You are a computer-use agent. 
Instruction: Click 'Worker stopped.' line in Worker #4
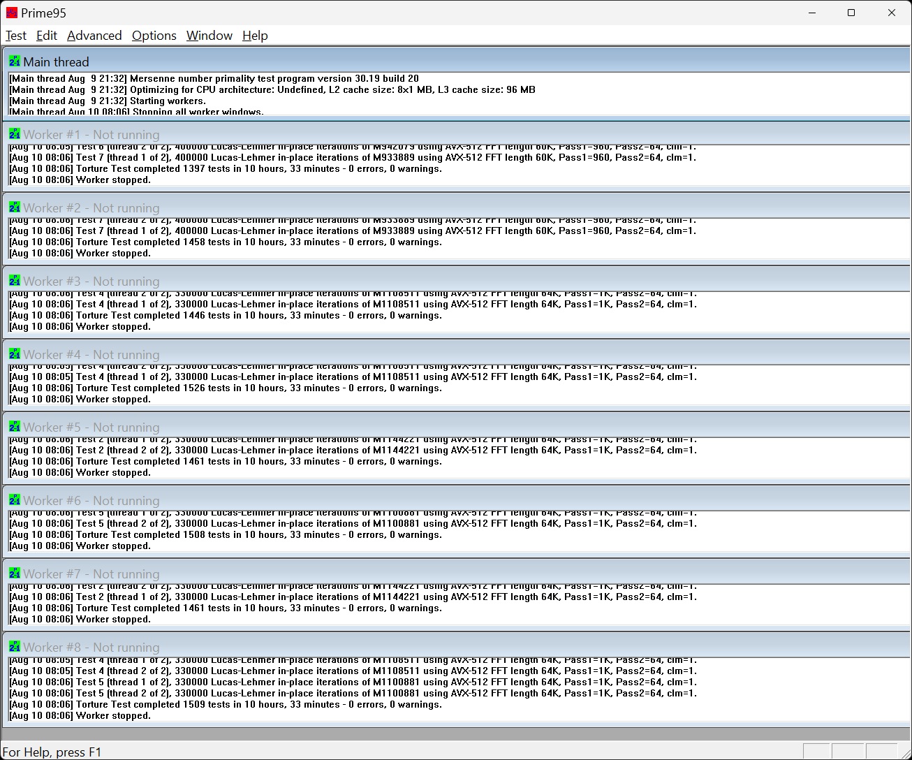(80, 399)
